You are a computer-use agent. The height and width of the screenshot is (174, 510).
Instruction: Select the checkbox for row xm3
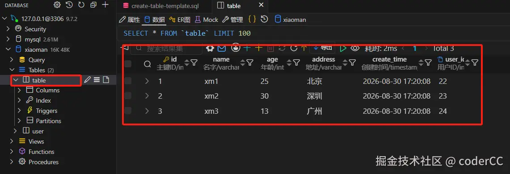[128, 111]
